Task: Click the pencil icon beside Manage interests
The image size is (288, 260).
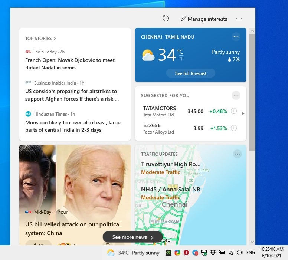Action: pos(183,19)
